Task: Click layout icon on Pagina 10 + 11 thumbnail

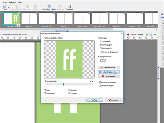Action: [x=90, y=13]
